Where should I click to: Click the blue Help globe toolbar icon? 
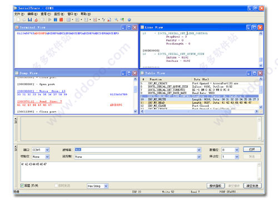click(130, 19)
